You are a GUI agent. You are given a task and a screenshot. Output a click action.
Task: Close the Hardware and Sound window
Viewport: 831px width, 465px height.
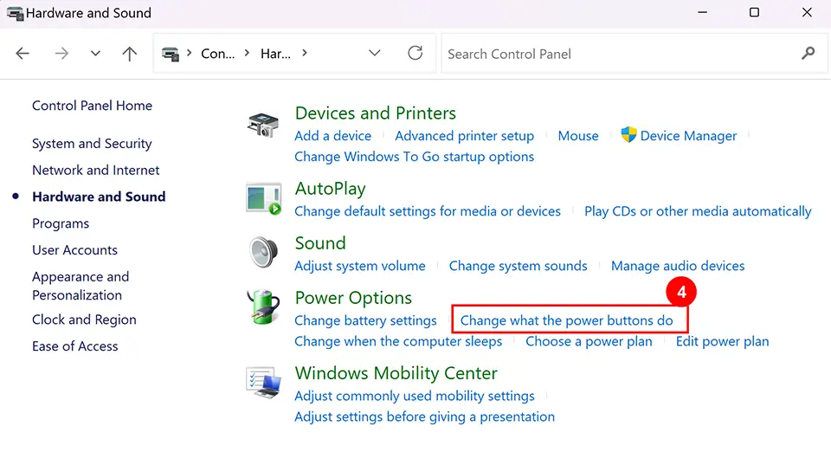(807, 12)
